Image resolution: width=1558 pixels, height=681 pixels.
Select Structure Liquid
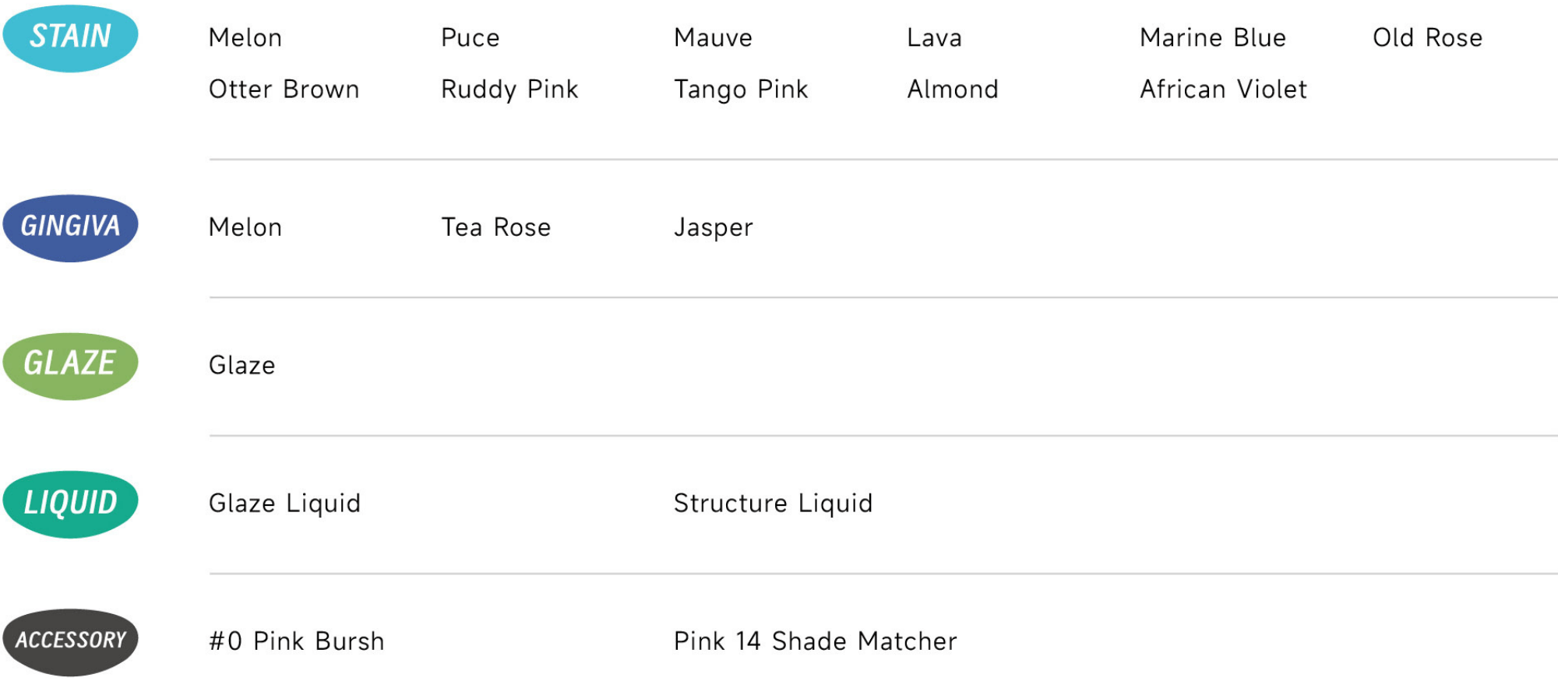[x=774, y=504]
